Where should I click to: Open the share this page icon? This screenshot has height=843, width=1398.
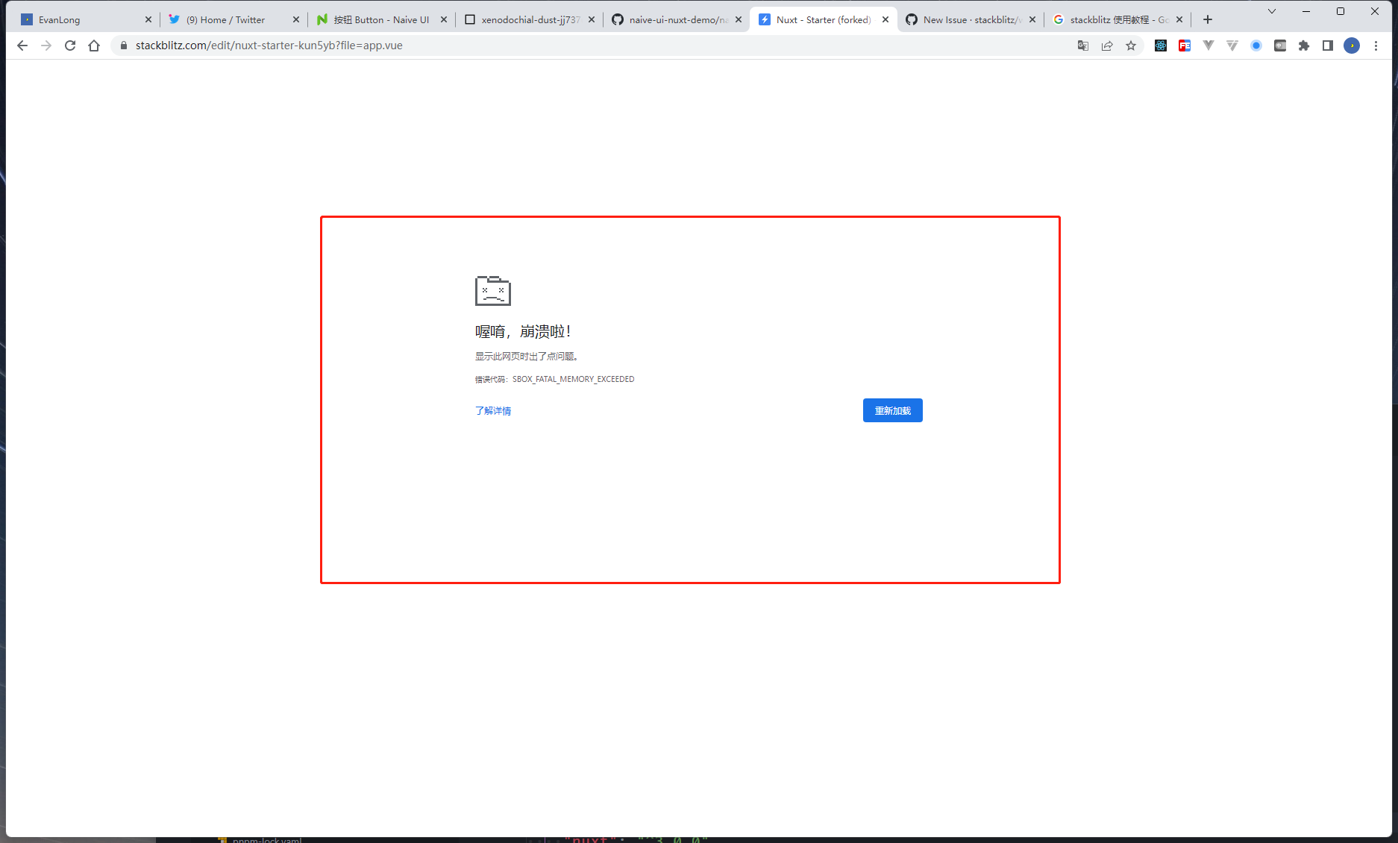1107,46
